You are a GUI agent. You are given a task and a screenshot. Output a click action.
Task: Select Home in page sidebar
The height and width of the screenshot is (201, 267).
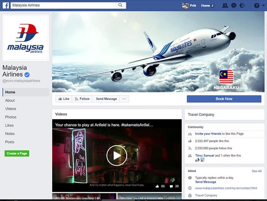pyautogui.click(x=26, y=92)
